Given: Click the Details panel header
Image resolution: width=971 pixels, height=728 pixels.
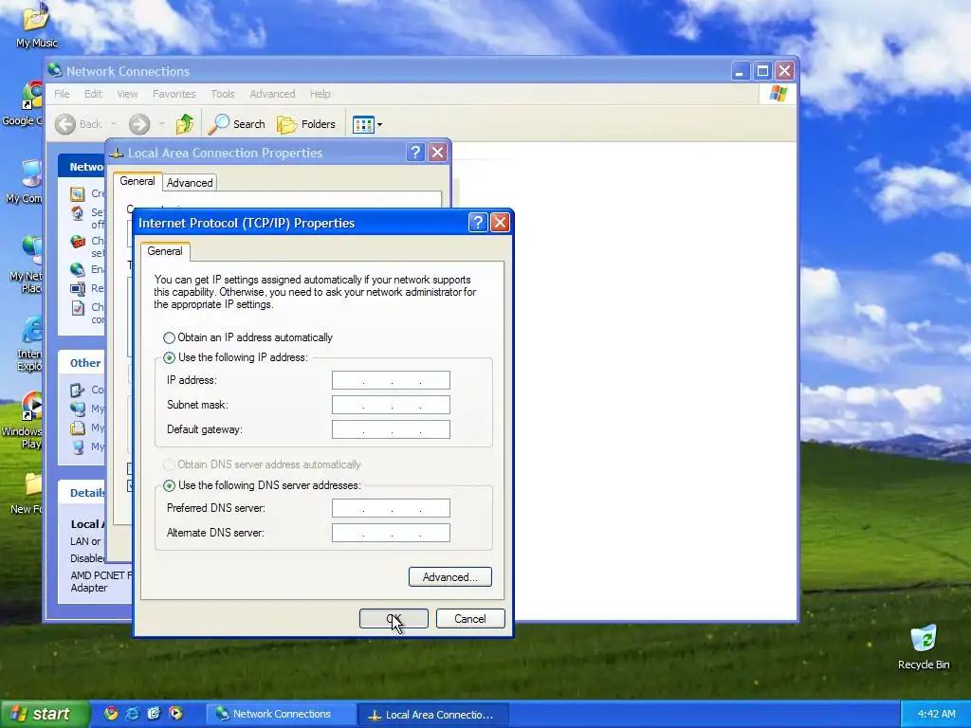Looking at the screenshot, I should 82,493.
